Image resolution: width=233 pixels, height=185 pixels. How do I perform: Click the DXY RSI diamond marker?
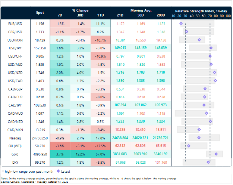[208, 162]
